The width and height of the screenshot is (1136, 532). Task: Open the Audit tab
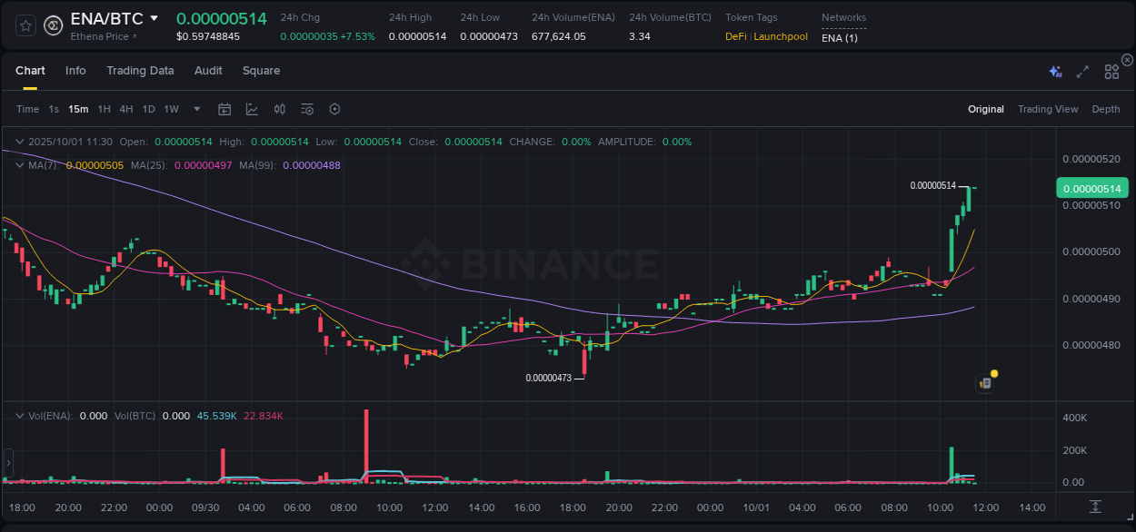[x=208, y=70]
